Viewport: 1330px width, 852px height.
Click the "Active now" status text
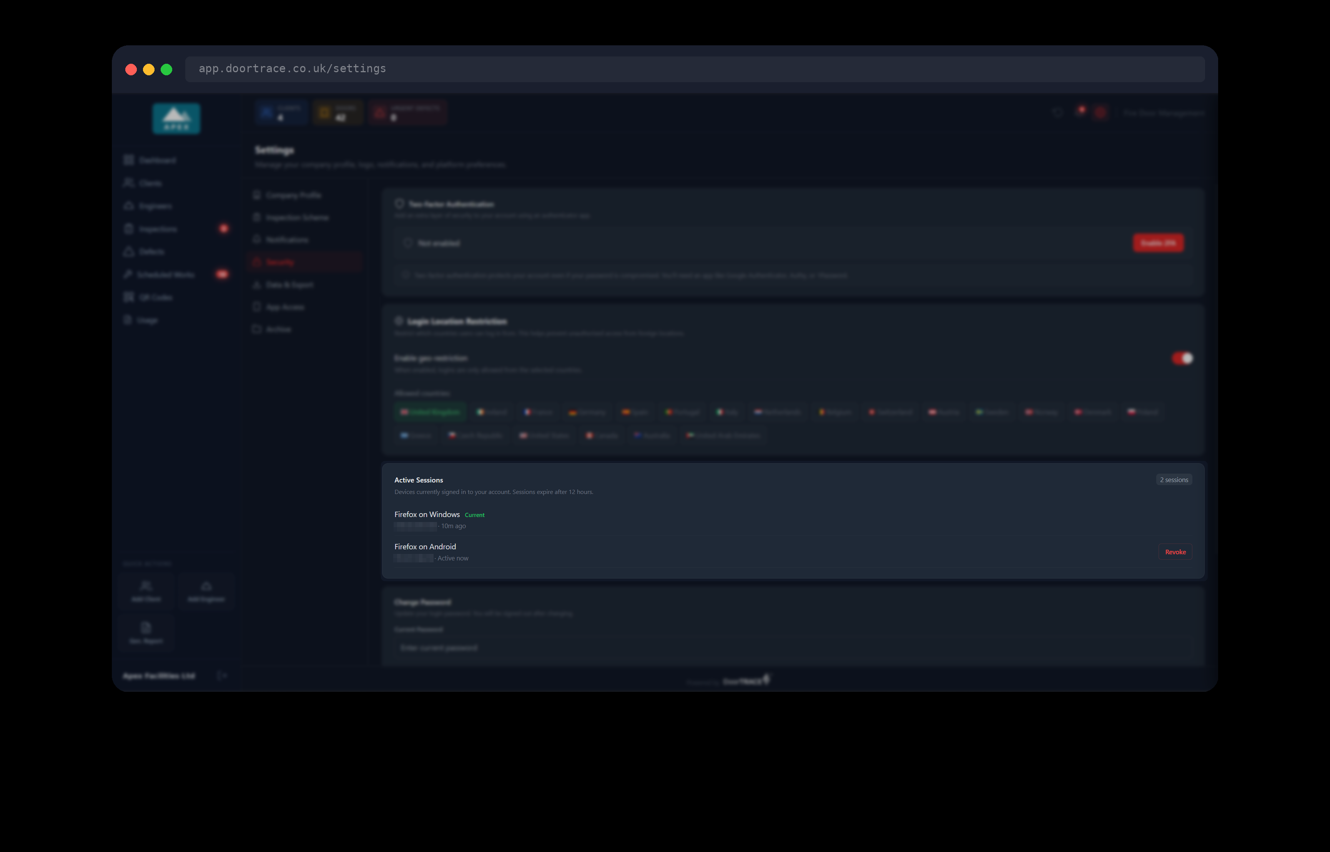(x=453, y=558)
